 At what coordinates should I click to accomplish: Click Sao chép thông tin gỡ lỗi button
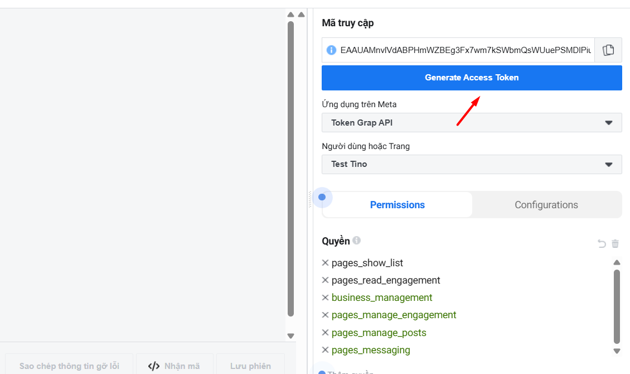pos(69,366)
